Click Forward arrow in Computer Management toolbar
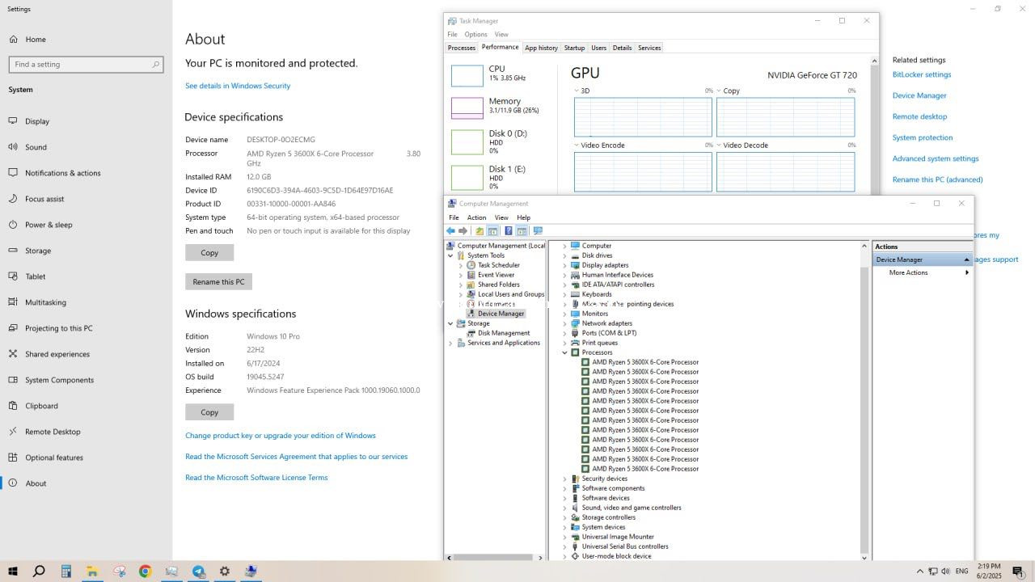The image size is (1035, 582). (463, 230)
